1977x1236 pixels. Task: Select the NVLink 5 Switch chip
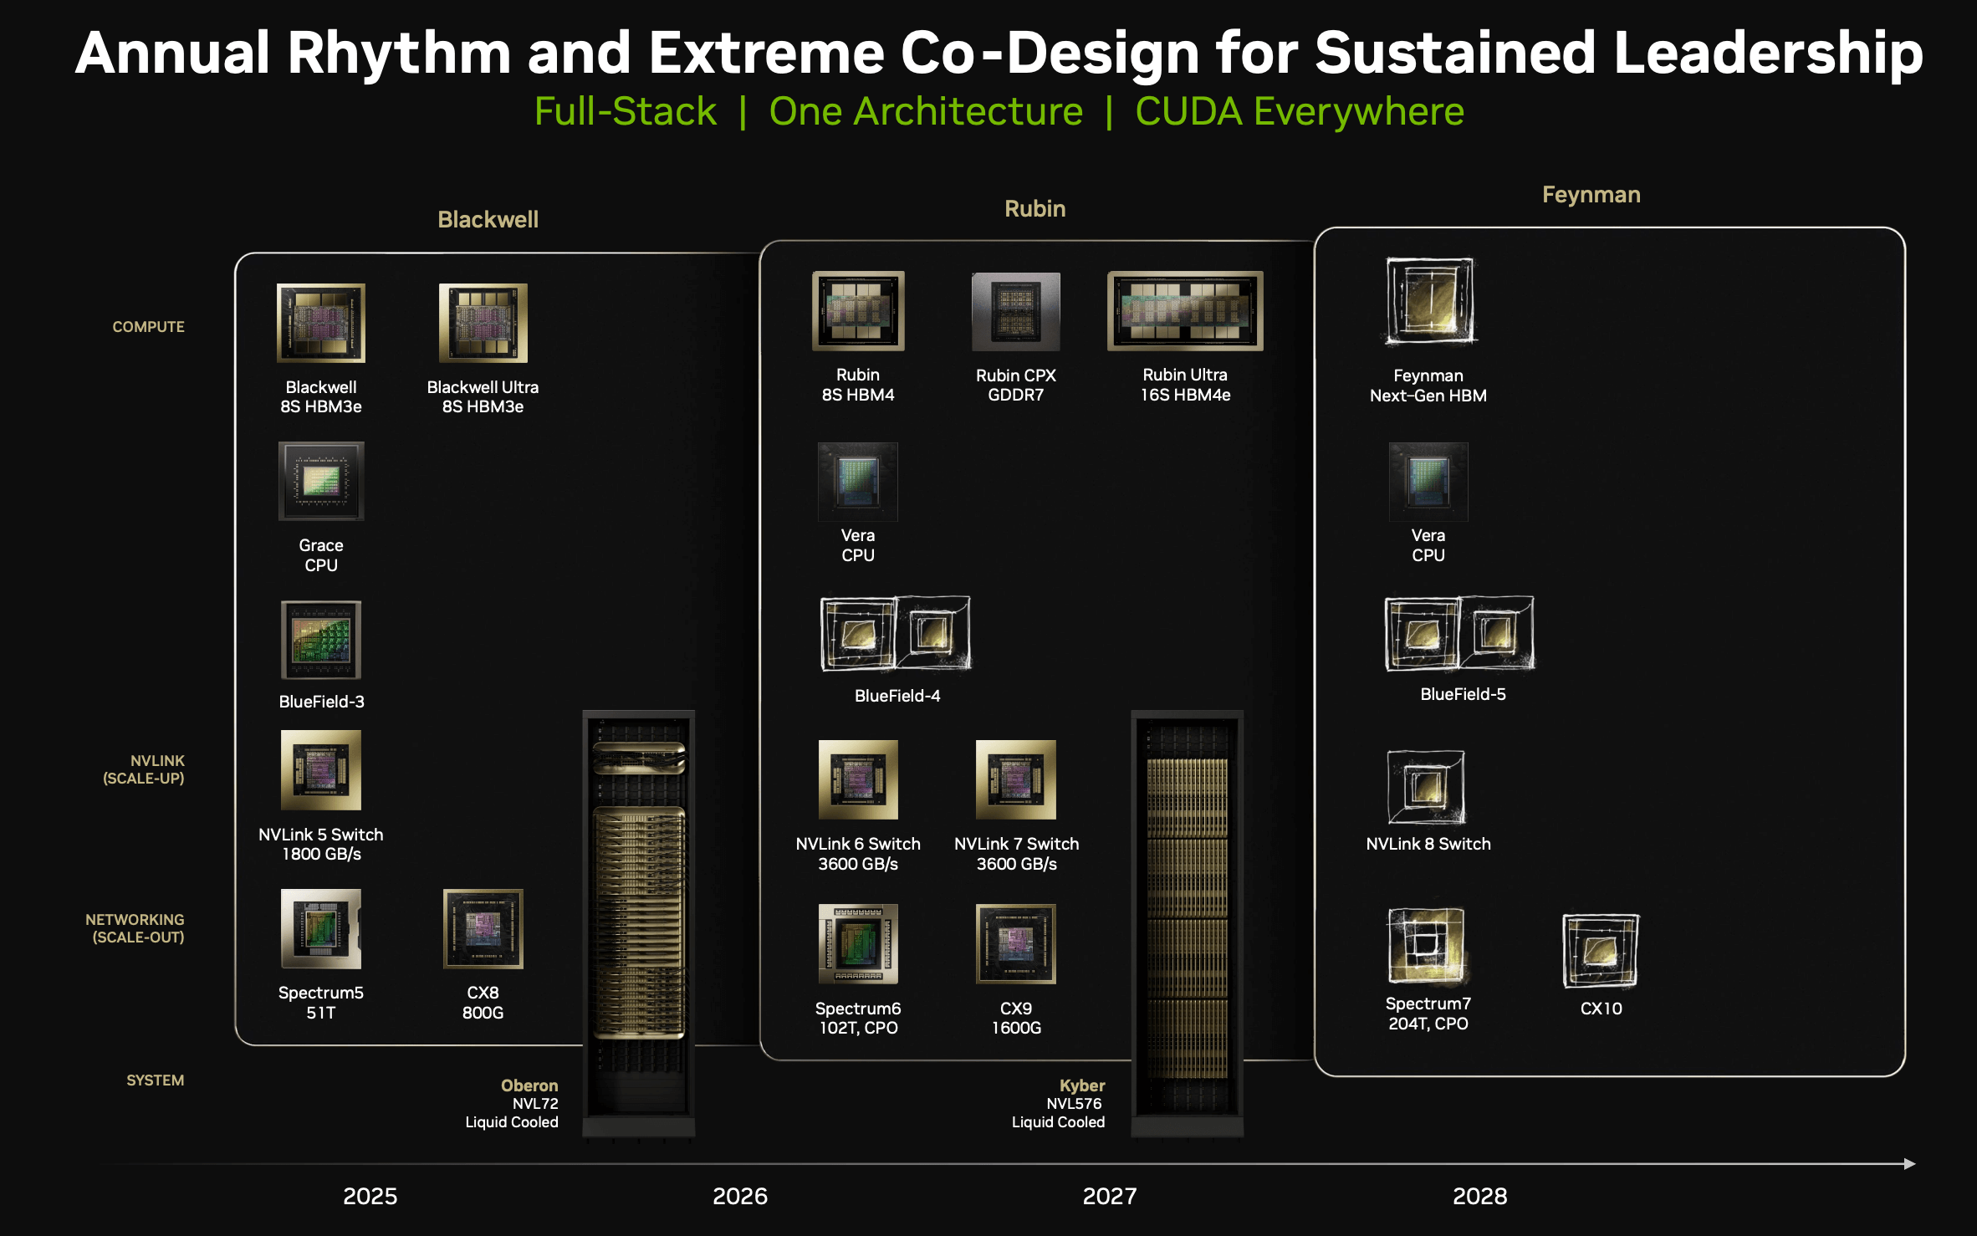coord(321,770)
